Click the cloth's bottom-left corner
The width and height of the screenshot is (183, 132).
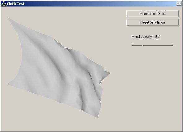(8, 84)
